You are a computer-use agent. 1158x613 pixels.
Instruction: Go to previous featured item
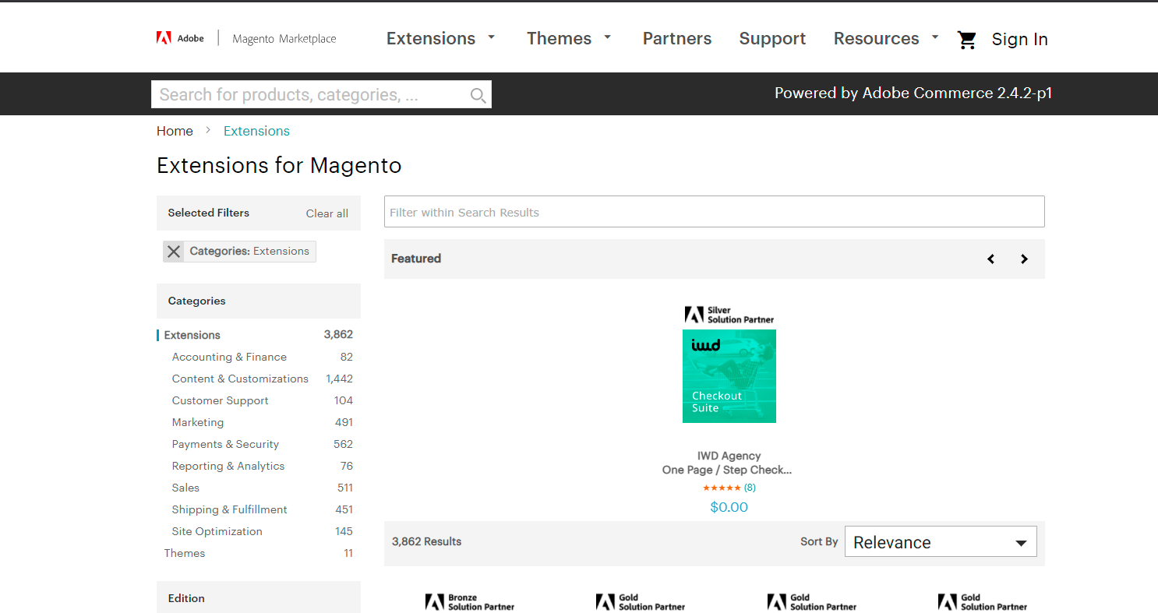coord(990,259)
